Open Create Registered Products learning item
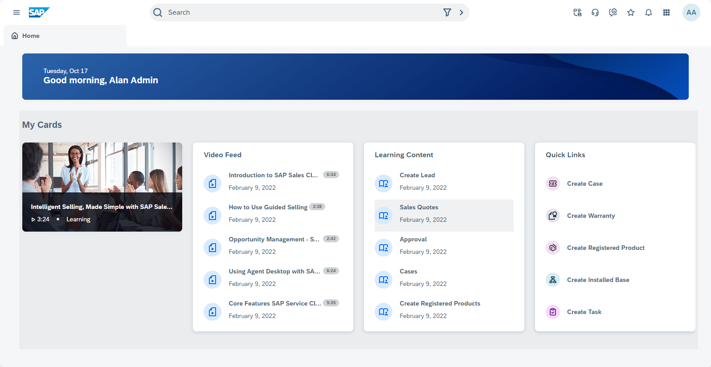The width and height of the screenshot is (711, 367). tap(440, 303)
